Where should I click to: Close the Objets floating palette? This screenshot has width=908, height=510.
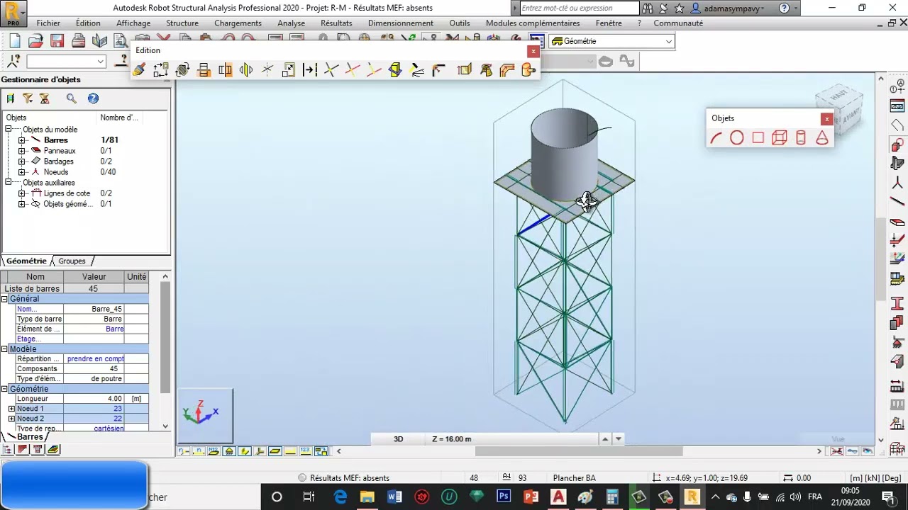coord(826,119)
